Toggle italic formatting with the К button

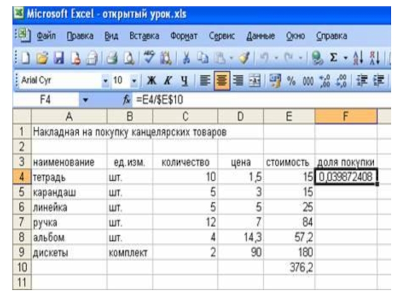pyautogui.click(x=168, y=81)
